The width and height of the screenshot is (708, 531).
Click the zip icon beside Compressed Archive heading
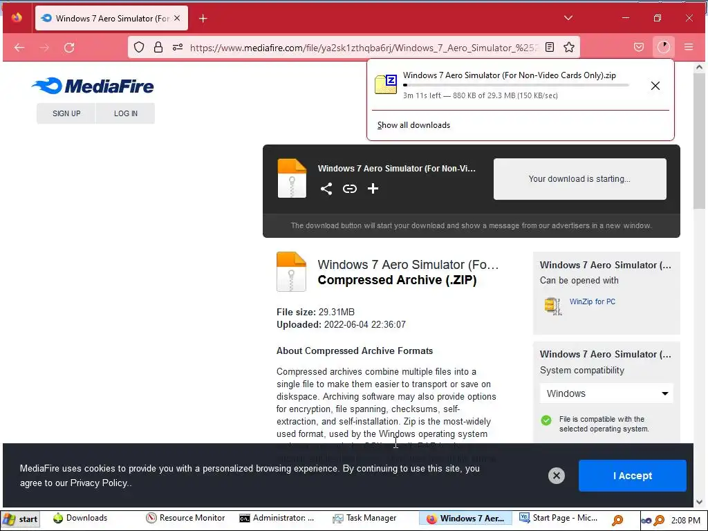(291, 271)
